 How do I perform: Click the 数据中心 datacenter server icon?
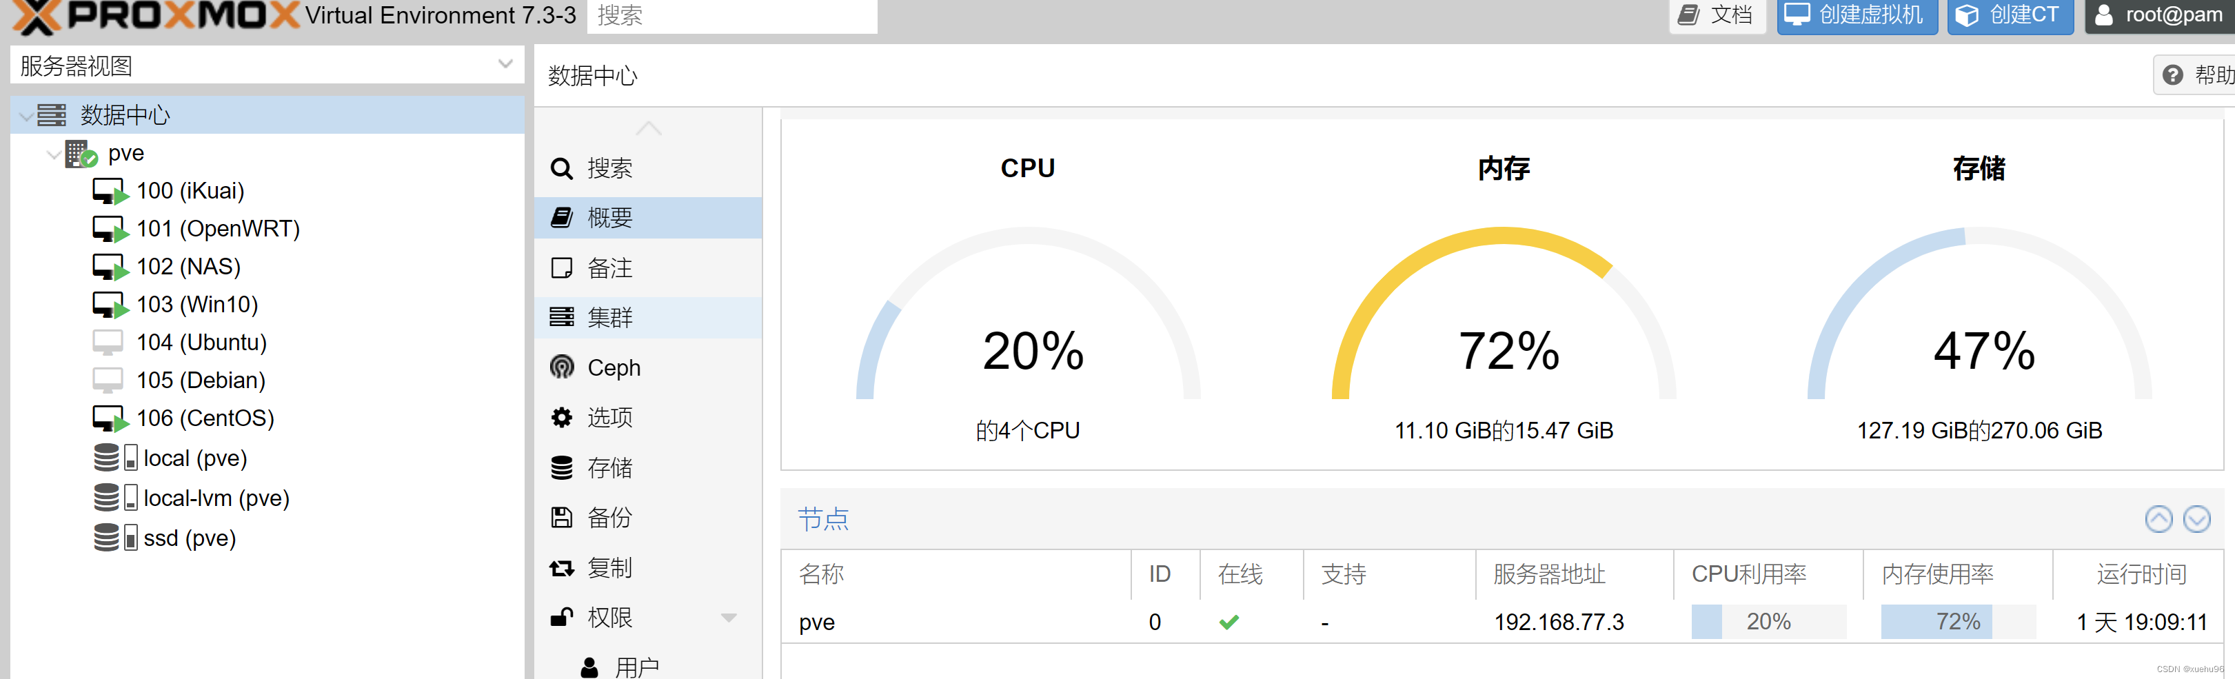point(51,114)
